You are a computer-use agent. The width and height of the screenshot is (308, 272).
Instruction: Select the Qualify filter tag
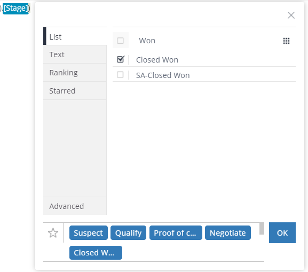pos(128,232)
